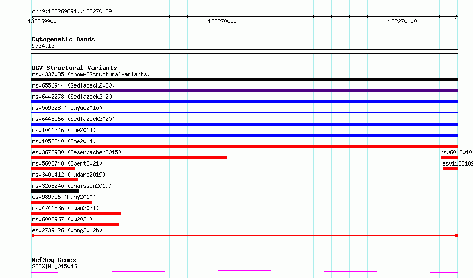This screenshot has height=278, width=473.
Task: Select ruler coordinate 132270000
Action: pyautogui.click(x=222, y=21)
